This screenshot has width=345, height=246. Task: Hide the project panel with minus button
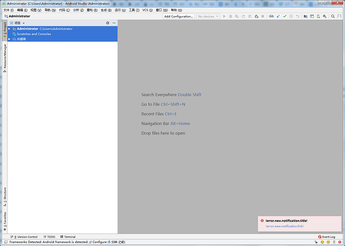click(114, 23)
